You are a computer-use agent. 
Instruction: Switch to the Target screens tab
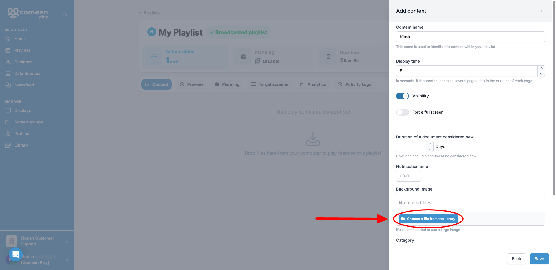[270, 84]
